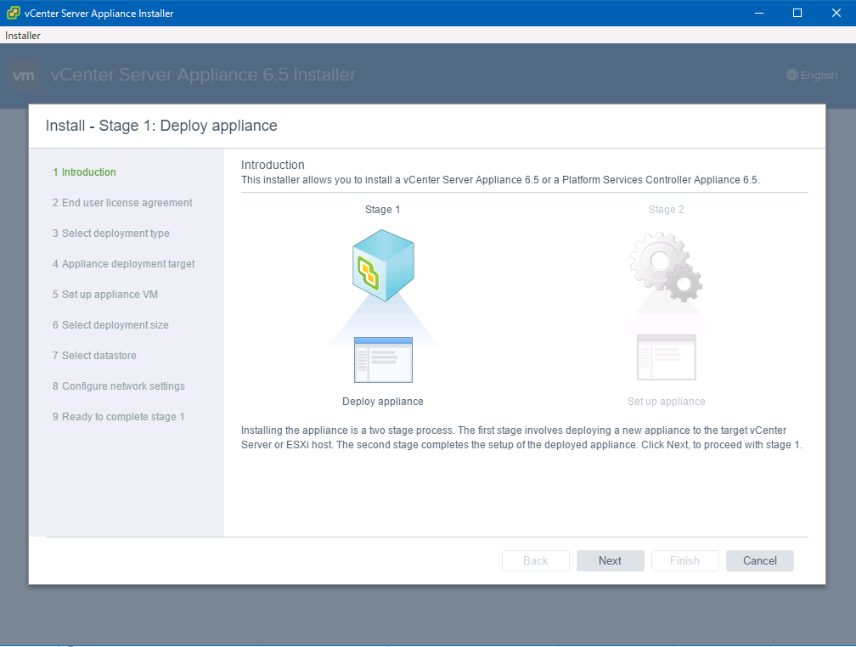The height and width of the screenshot is (647, 856).
Task: Click the Introduction heading in content pane
Action: (x=273, y=165)
